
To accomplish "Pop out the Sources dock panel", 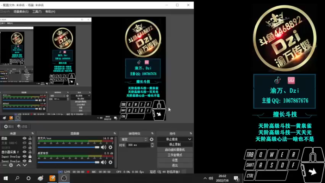I will click(32, 133).
